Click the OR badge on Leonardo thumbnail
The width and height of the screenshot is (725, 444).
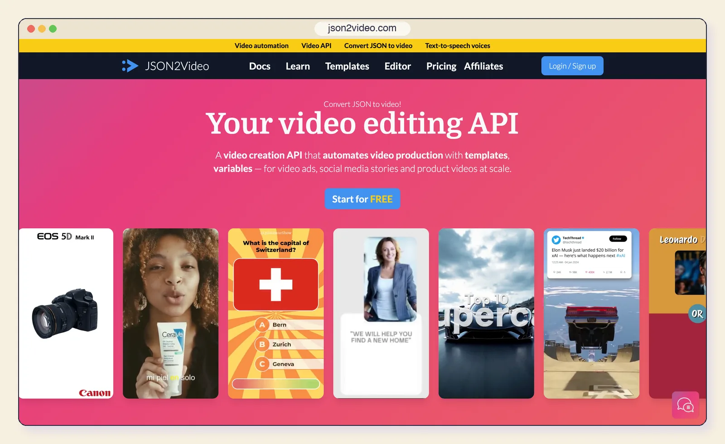697,314
